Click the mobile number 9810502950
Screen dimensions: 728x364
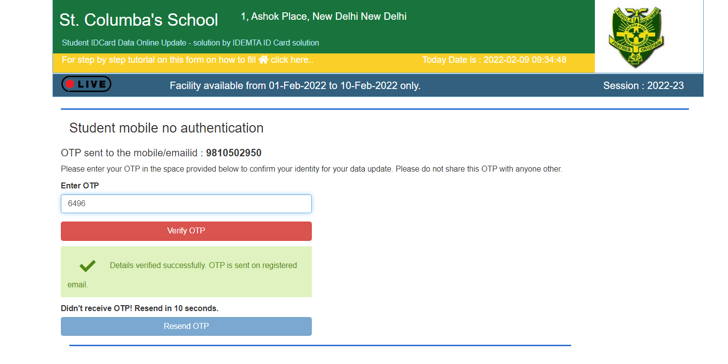[x=234, y=153]
